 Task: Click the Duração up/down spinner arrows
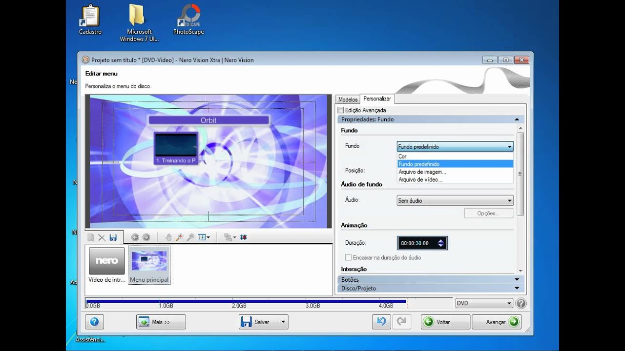441,243
